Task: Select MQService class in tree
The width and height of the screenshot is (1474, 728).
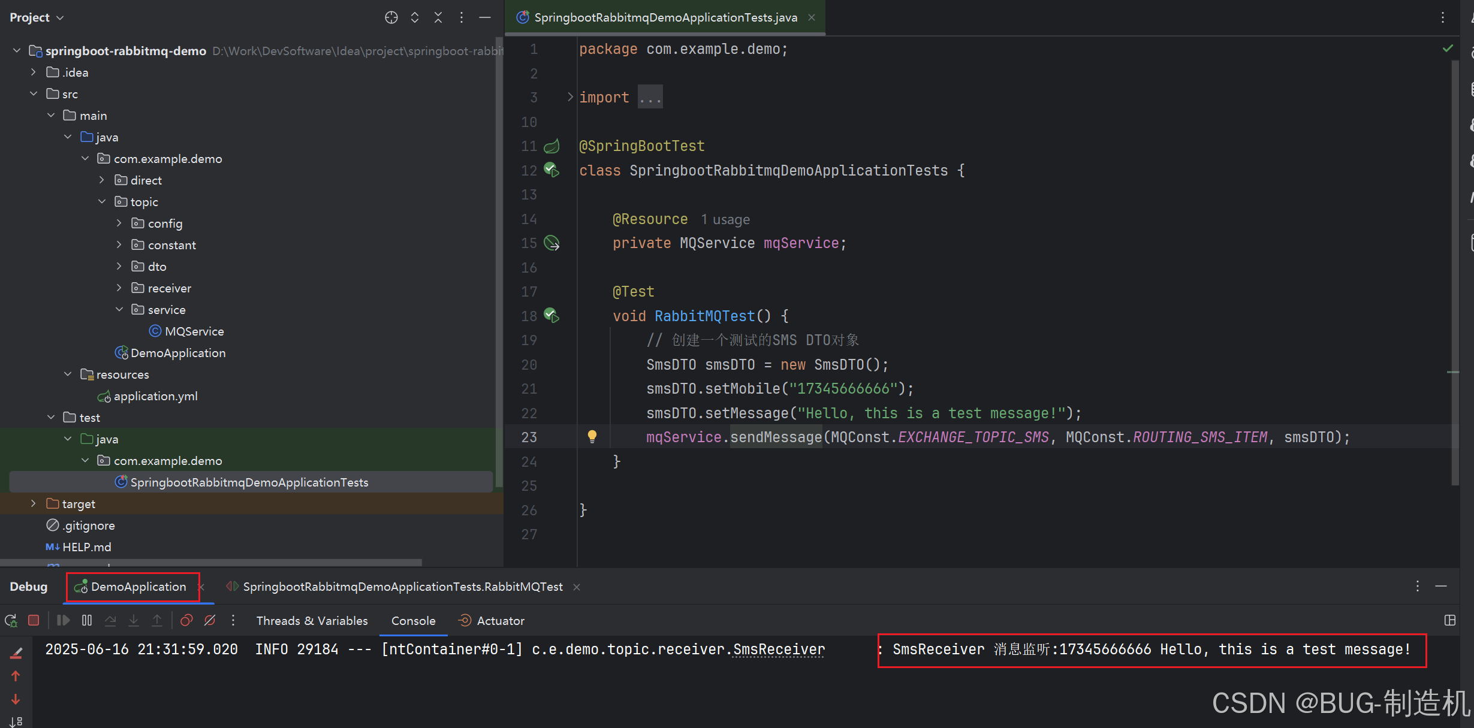Action: pyautogui.click(x=186, y=331)
